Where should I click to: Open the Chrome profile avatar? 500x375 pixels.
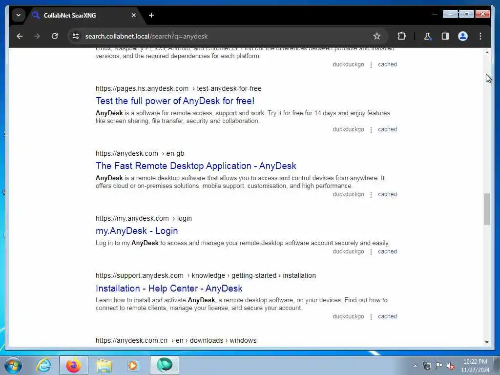pyautogui.click(x=463, y=36)
